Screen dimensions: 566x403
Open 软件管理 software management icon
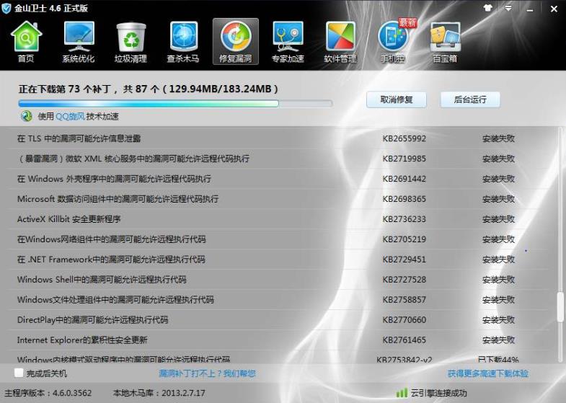[340, 42]
